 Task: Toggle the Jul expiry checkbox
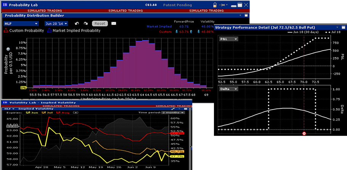click(x=43, y=112)
